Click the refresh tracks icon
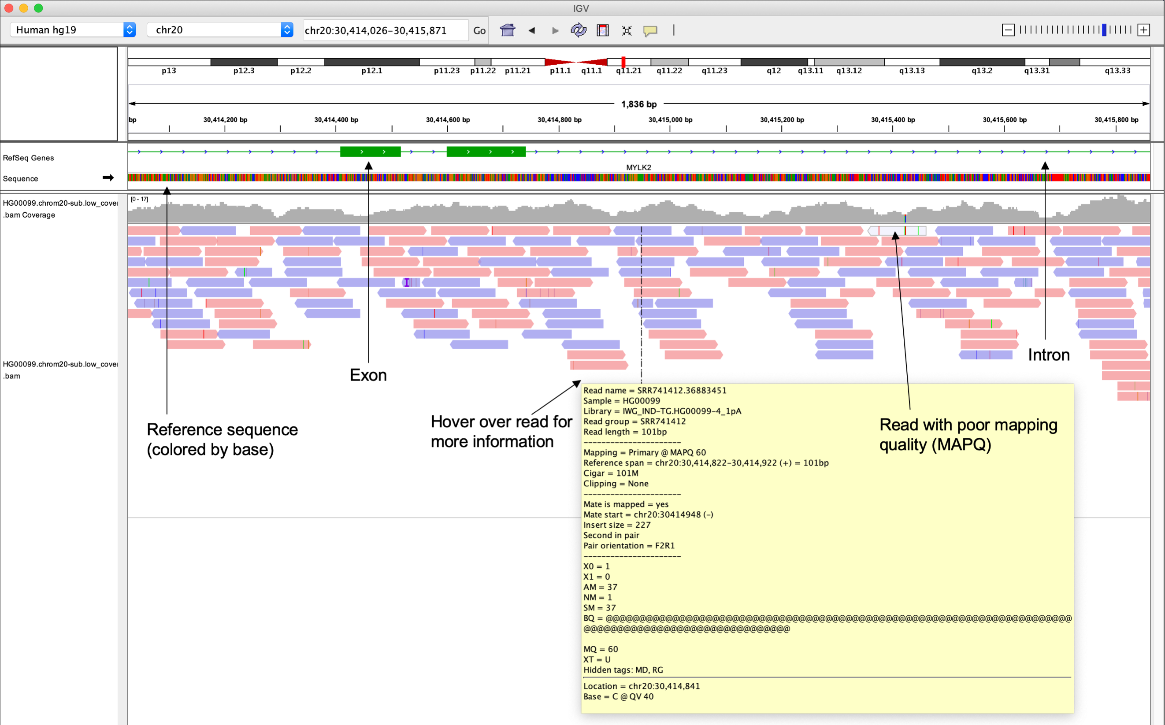The height and width of the screenshot is (725, 1165). (579, 30)
